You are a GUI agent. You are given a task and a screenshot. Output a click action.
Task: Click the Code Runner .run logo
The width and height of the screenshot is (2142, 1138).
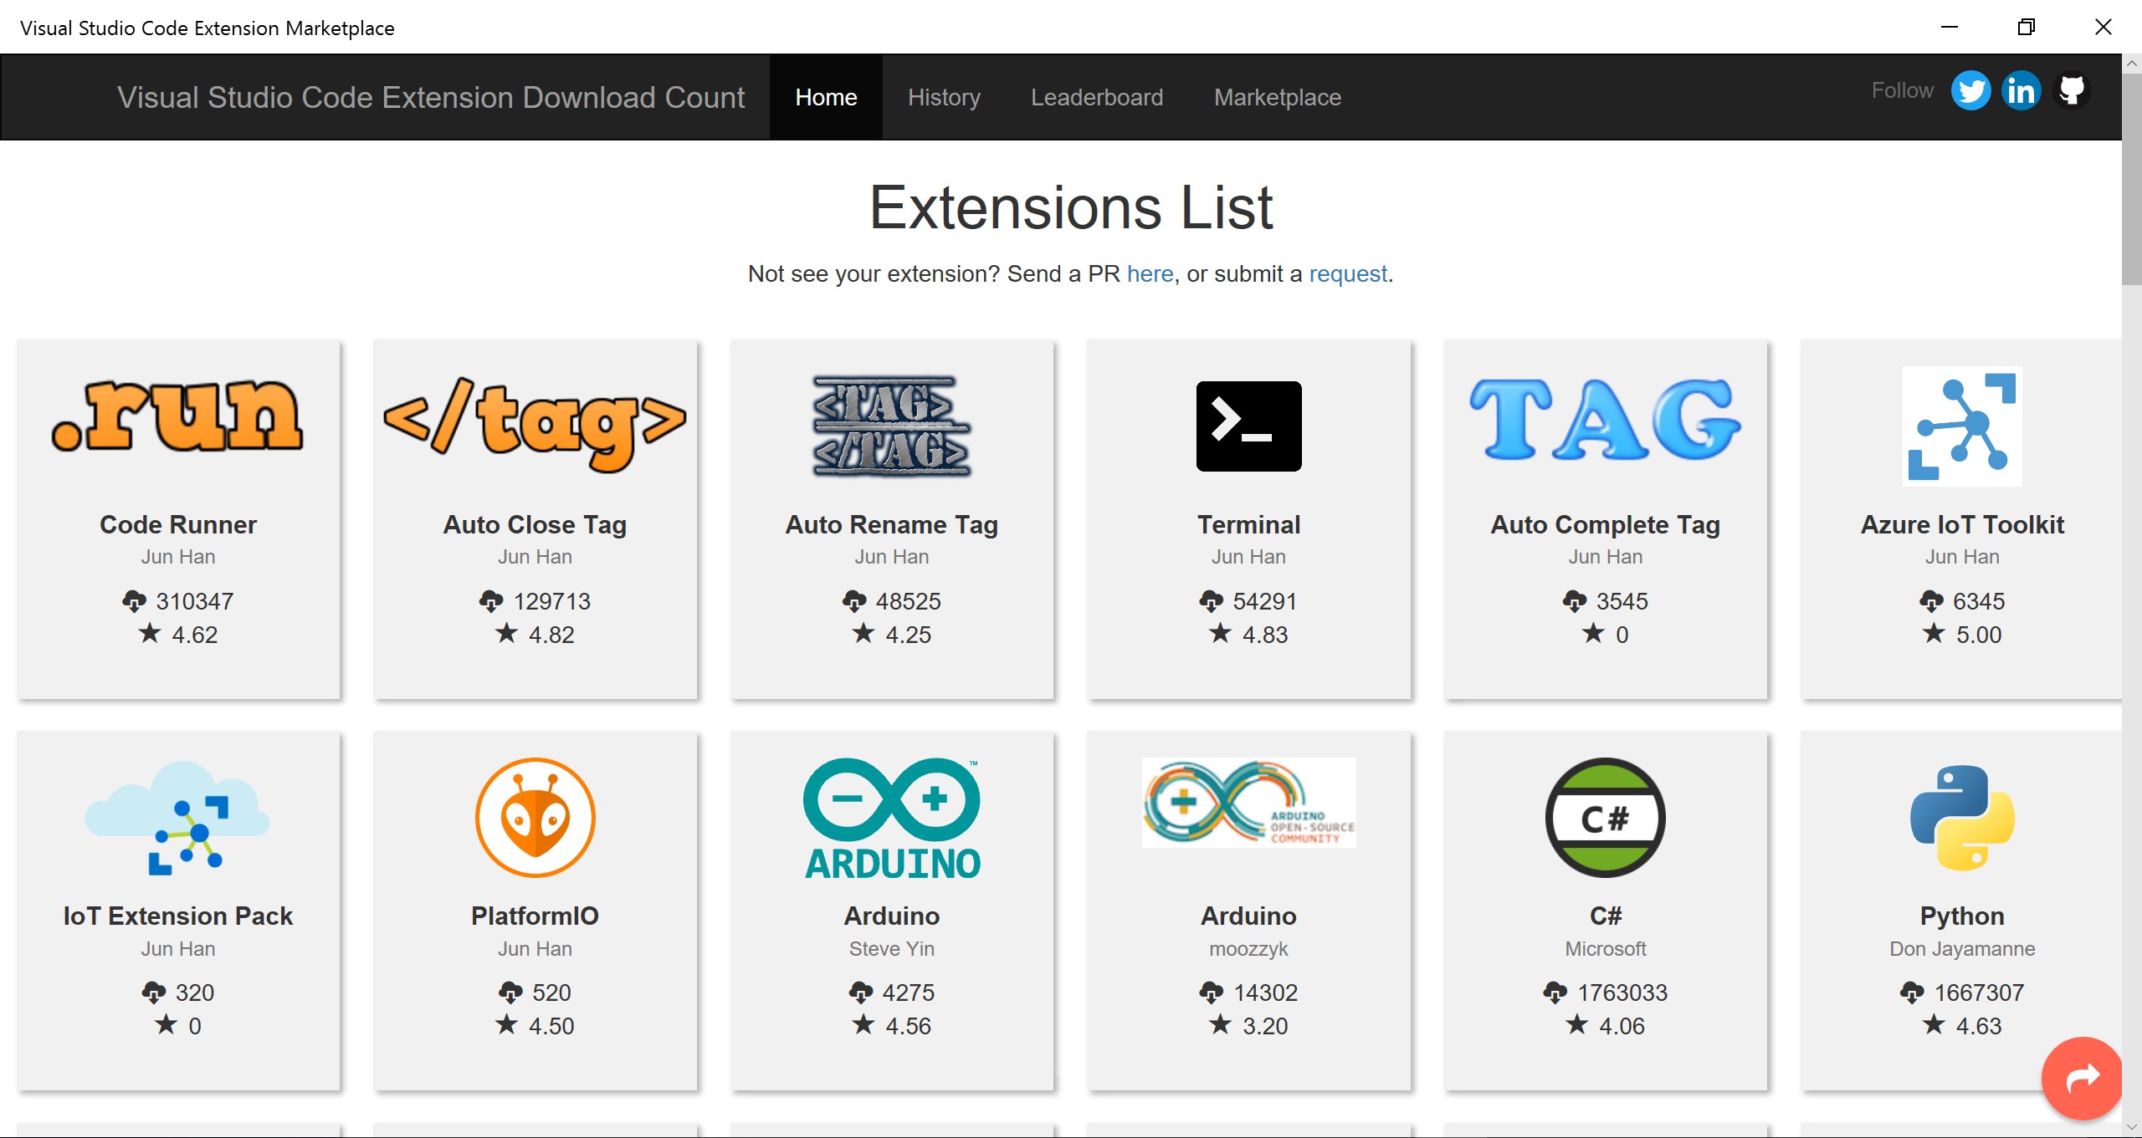pyautogui.click(x=177, y=416)
